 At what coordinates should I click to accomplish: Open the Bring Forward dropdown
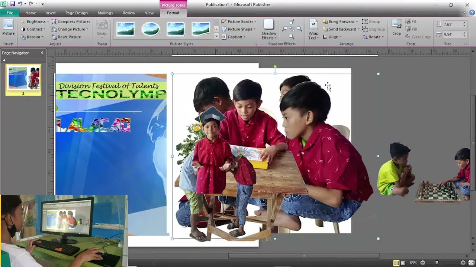coord(340,22)
